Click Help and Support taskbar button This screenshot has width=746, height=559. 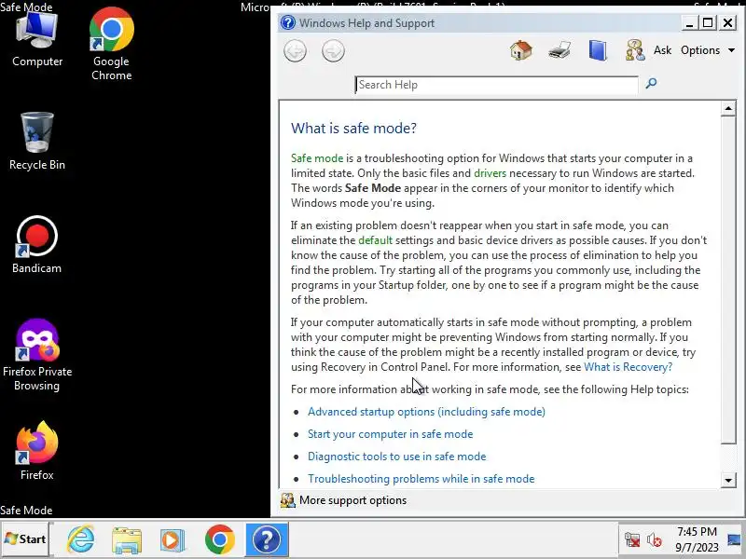pyautogui.click(x=267, y=539)
